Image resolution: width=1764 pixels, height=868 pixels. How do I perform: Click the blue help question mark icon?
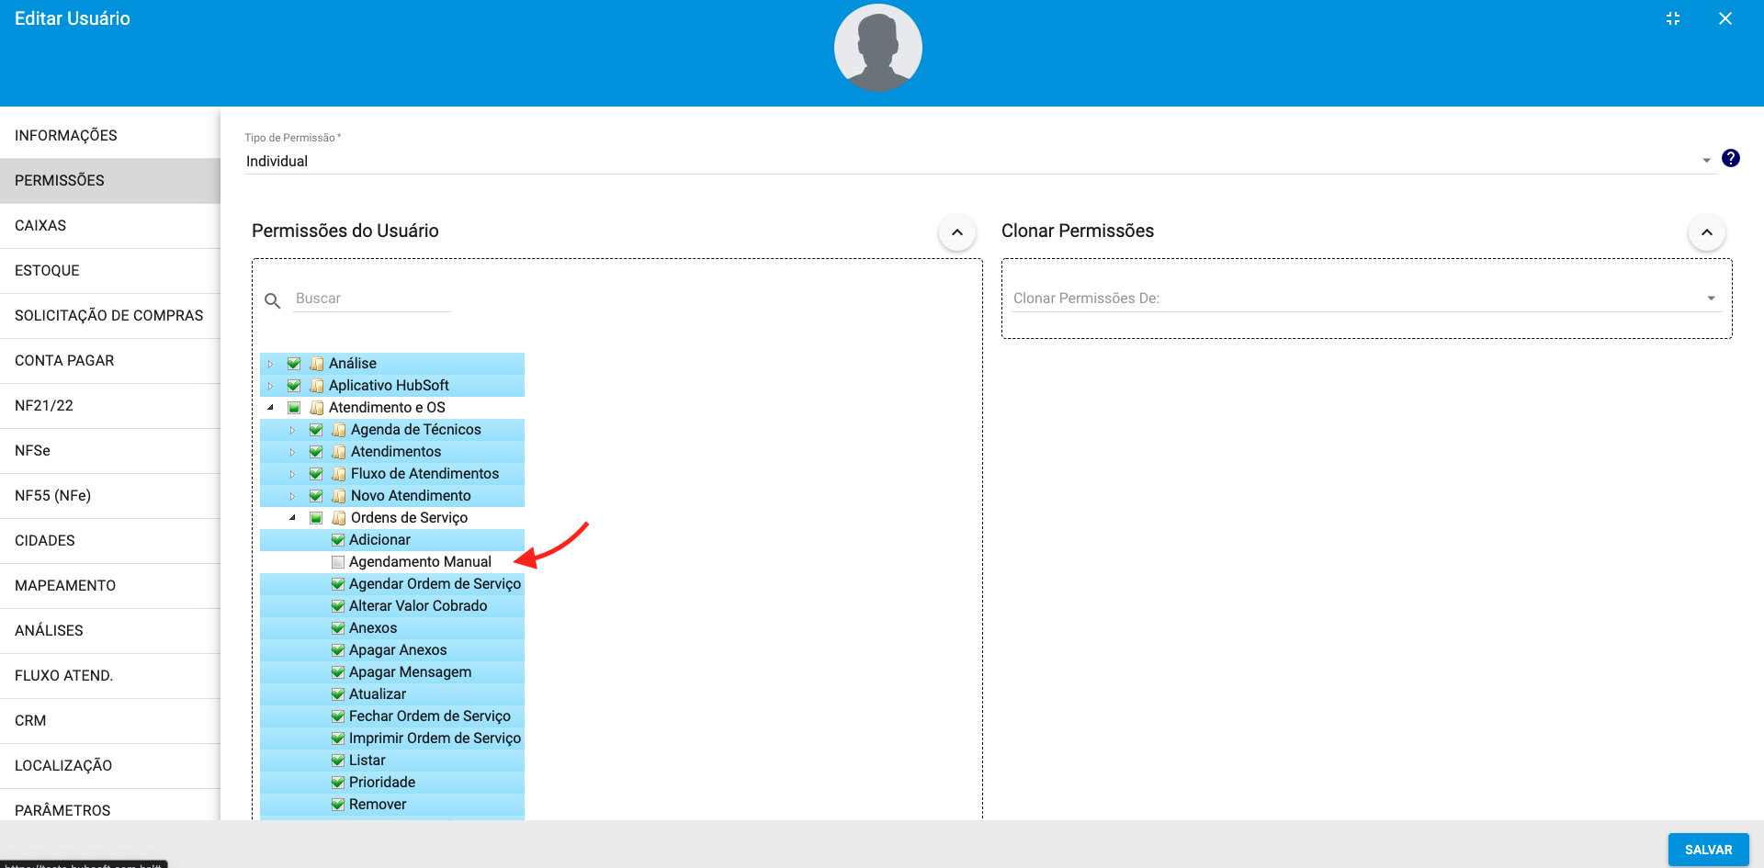pos(1731,158)
